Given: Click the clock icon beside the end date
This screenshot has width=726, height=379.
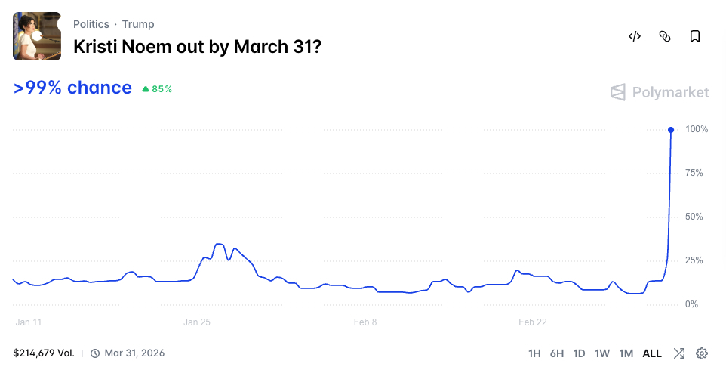Looking at the screenshot, I should pyautogui.click(x=95, y=353).
